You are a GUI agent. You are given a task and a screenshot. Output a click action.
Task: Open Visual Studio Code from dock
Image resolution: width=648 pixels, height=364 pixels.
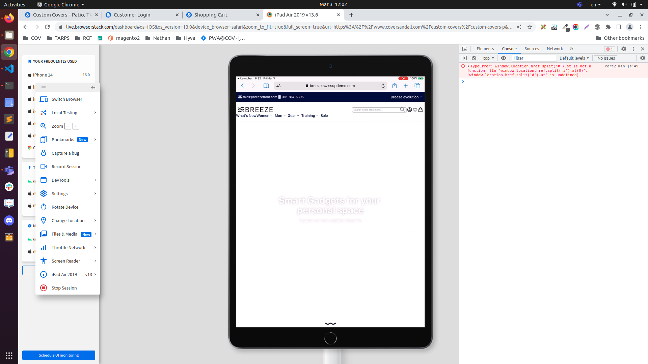point(9,69)
